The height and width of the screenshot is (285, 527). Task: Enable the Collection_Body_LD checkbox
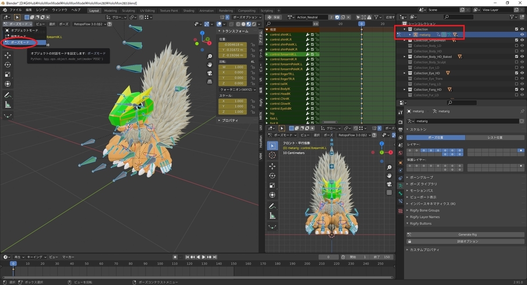tap(516, 46)
